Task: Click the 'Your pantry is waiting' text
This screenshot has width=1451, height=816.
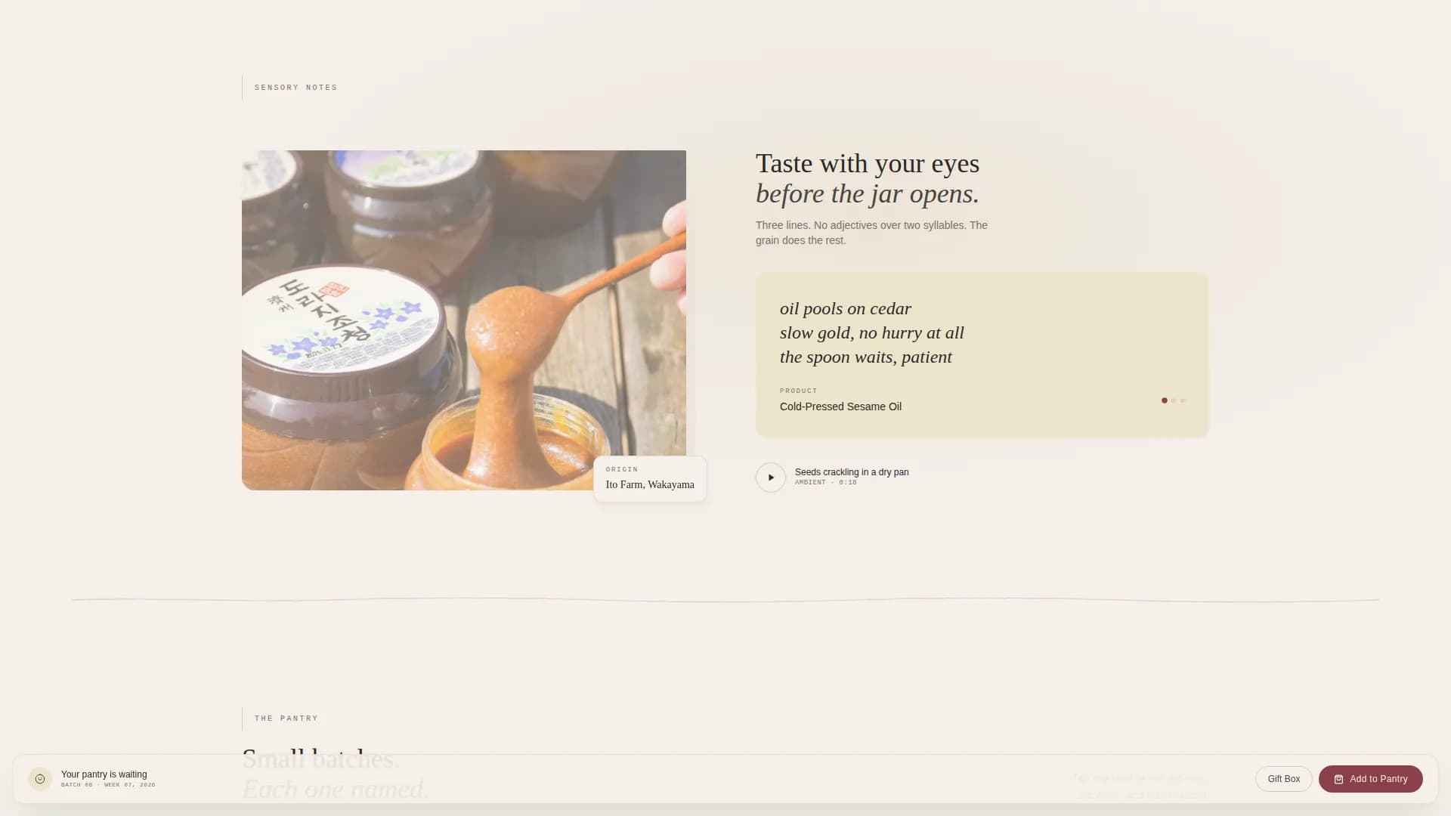Action: tap(104, 774)
